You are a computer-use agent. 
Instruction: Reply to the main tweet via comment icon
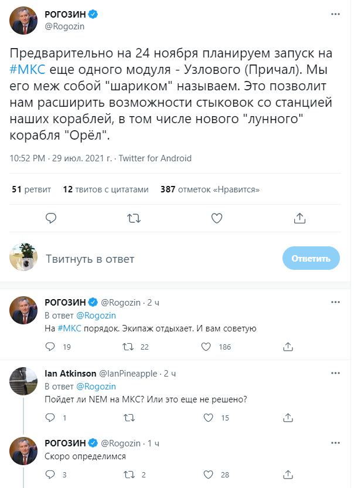(51, 218)
